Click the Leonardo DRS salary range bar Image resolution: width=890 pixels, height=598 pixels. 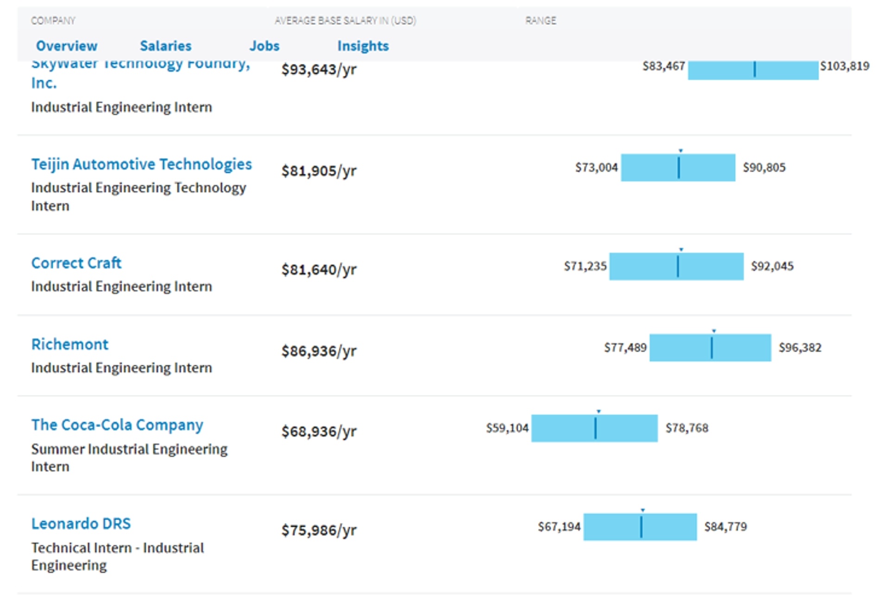pyautogui.click(x=640, y=527)
